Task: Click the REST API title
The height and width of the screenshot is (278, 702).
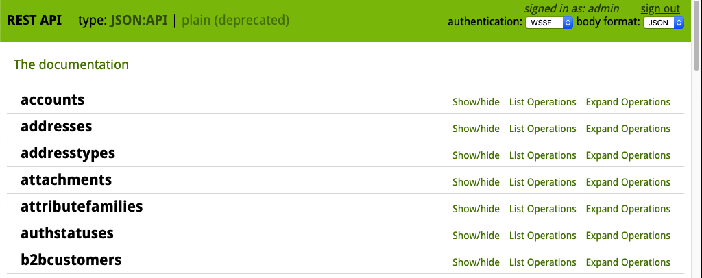Action: click(34, 21)
